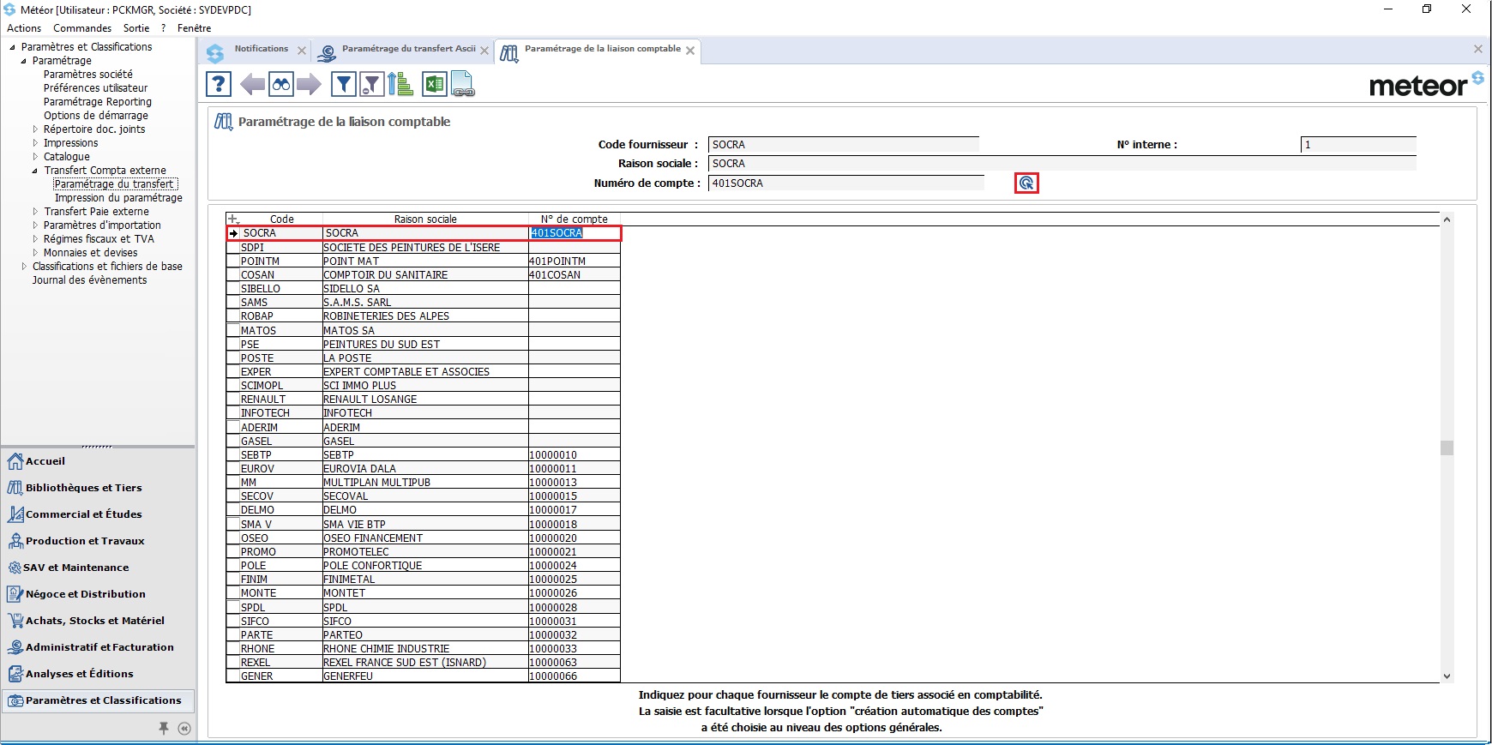Screen dimensions: 1492x745
Task: Expand Paramètres d'importation node
Action: (x=35, y=225)
